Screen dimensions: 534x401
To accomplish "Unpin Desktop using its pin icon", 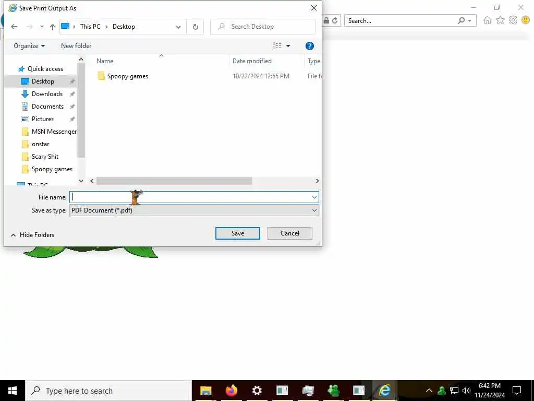I will (72, 81).
